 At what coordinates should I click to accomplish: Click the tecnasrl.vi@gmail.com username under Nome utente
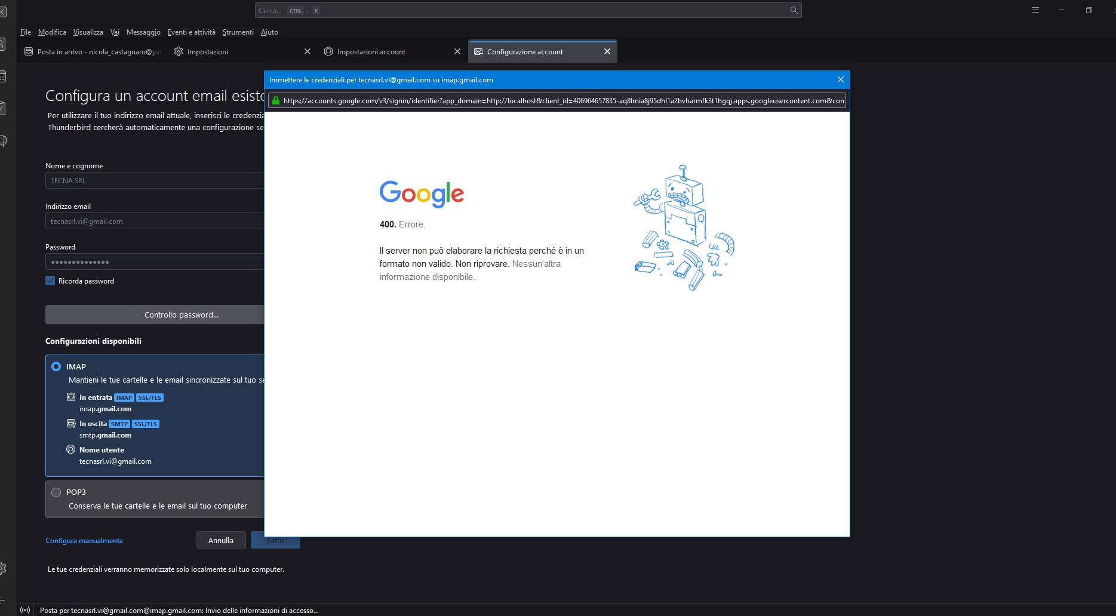point(115,461)
